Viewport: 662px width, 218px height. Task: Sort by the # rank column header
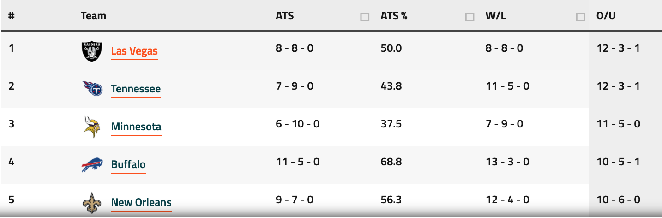(12, 16)
